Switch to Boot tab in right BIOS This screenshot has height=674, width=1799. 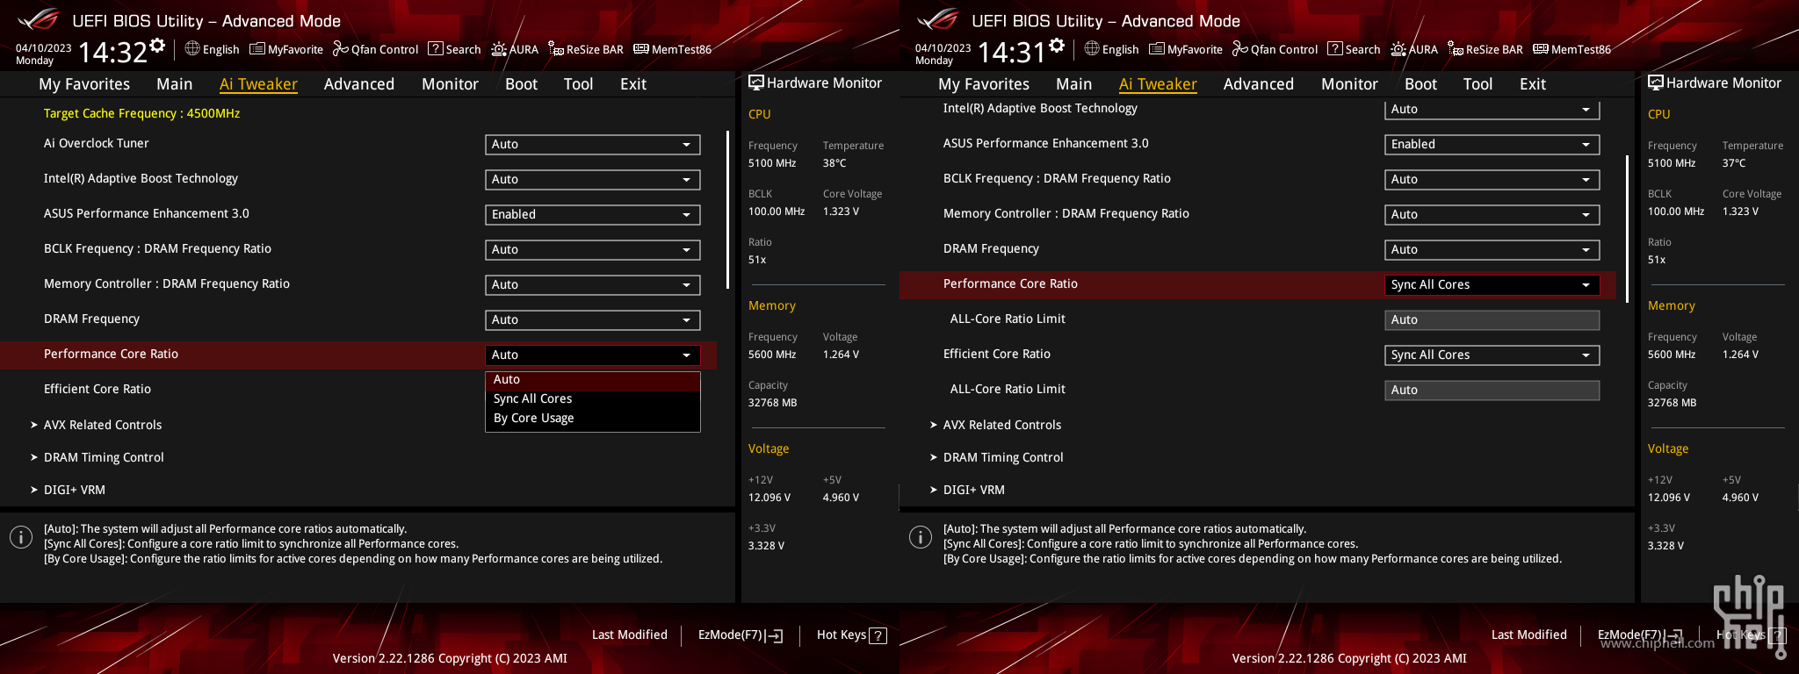point(1420,84)
